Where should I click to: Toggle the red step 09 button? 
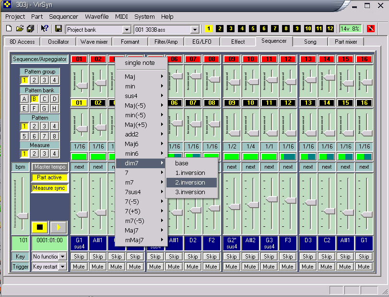pos(232,59)
